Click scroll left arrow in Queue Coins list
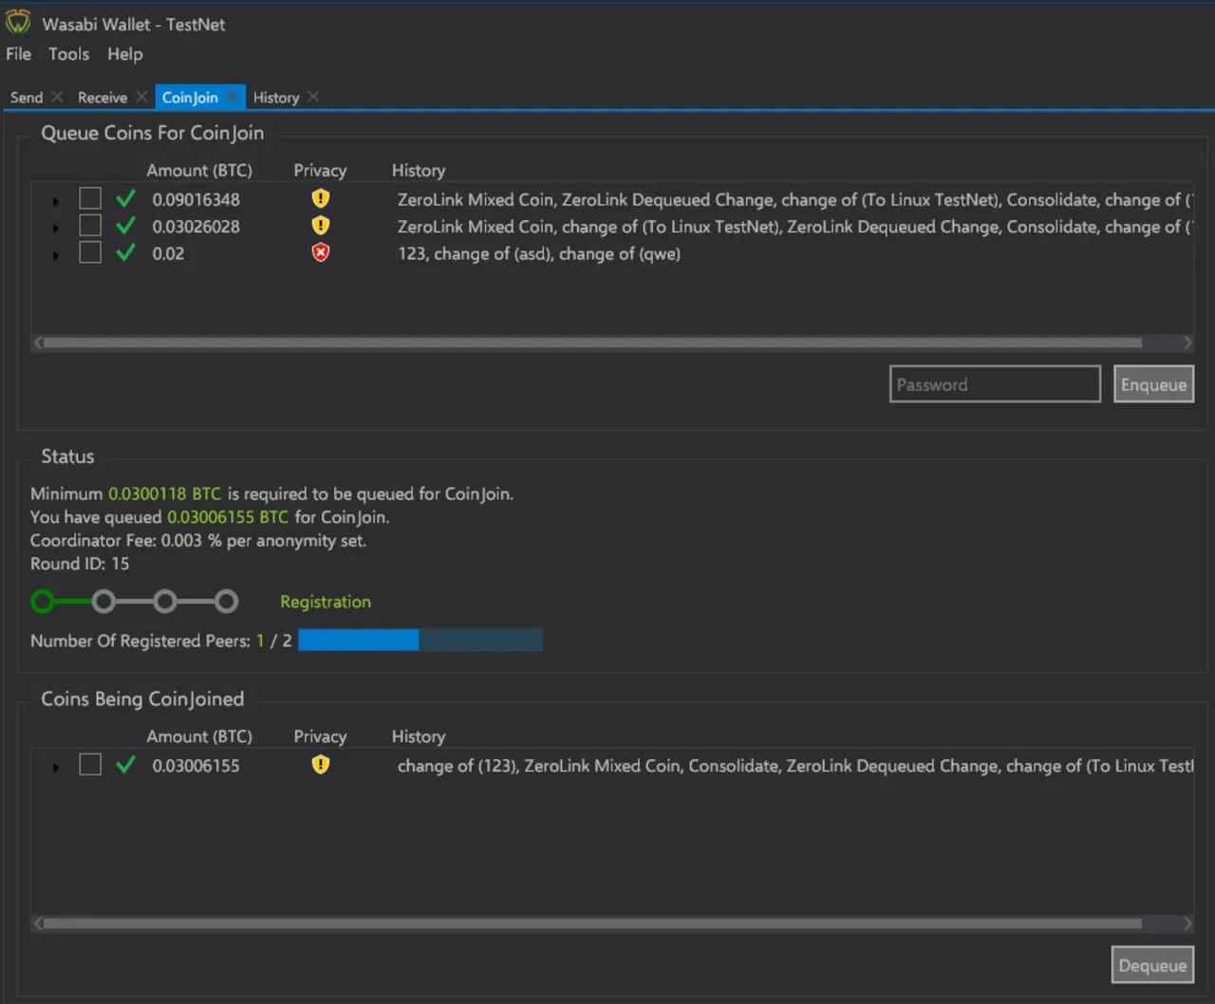 click(38, 343)
